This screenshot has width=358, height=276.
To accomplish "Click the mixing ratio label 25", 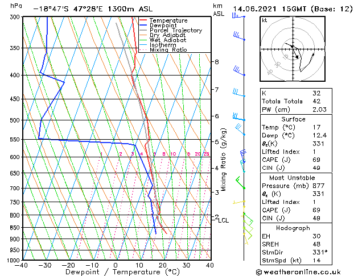I will tap(207, 154).
